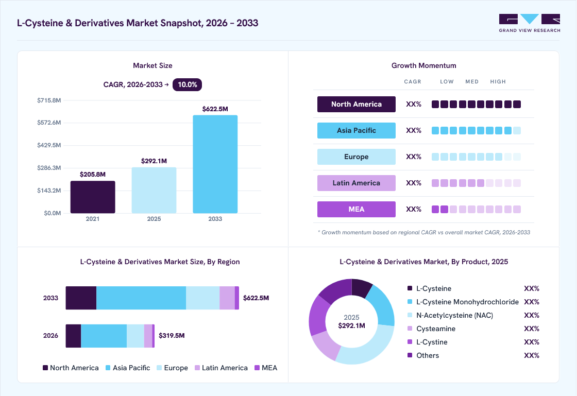
Task: Click L-Cysteine Monohydrochloride legend square marker
Action: click(x=410, y=301)
